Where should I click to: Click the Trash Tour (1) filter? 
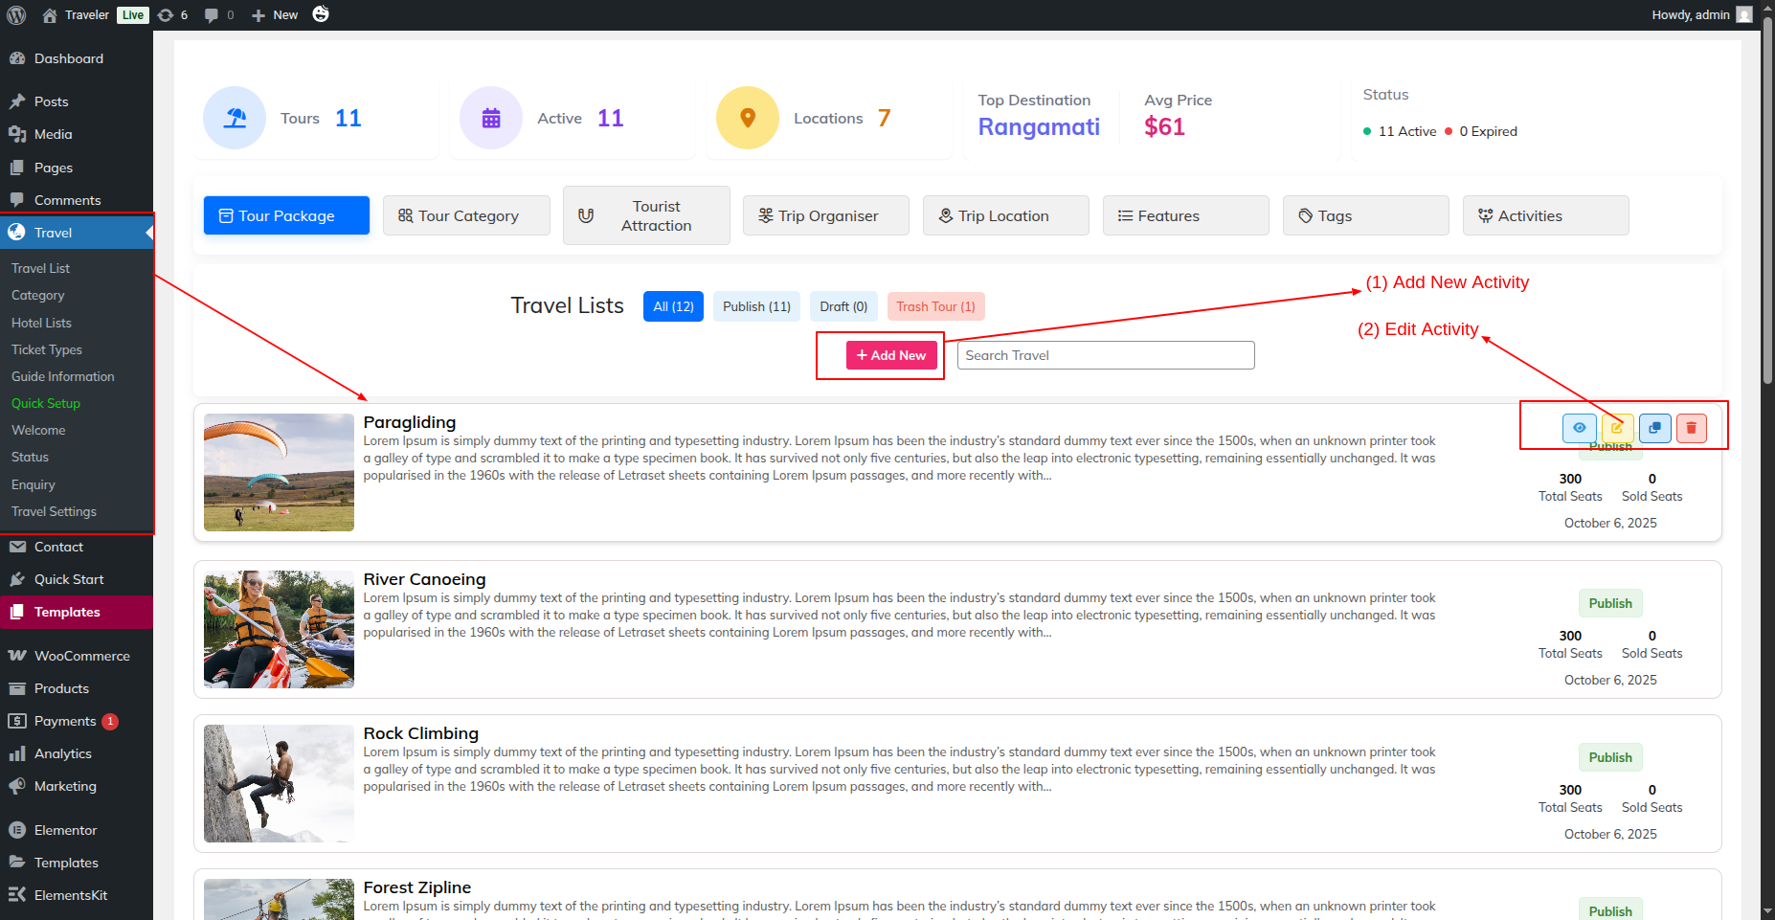[935, 306]
